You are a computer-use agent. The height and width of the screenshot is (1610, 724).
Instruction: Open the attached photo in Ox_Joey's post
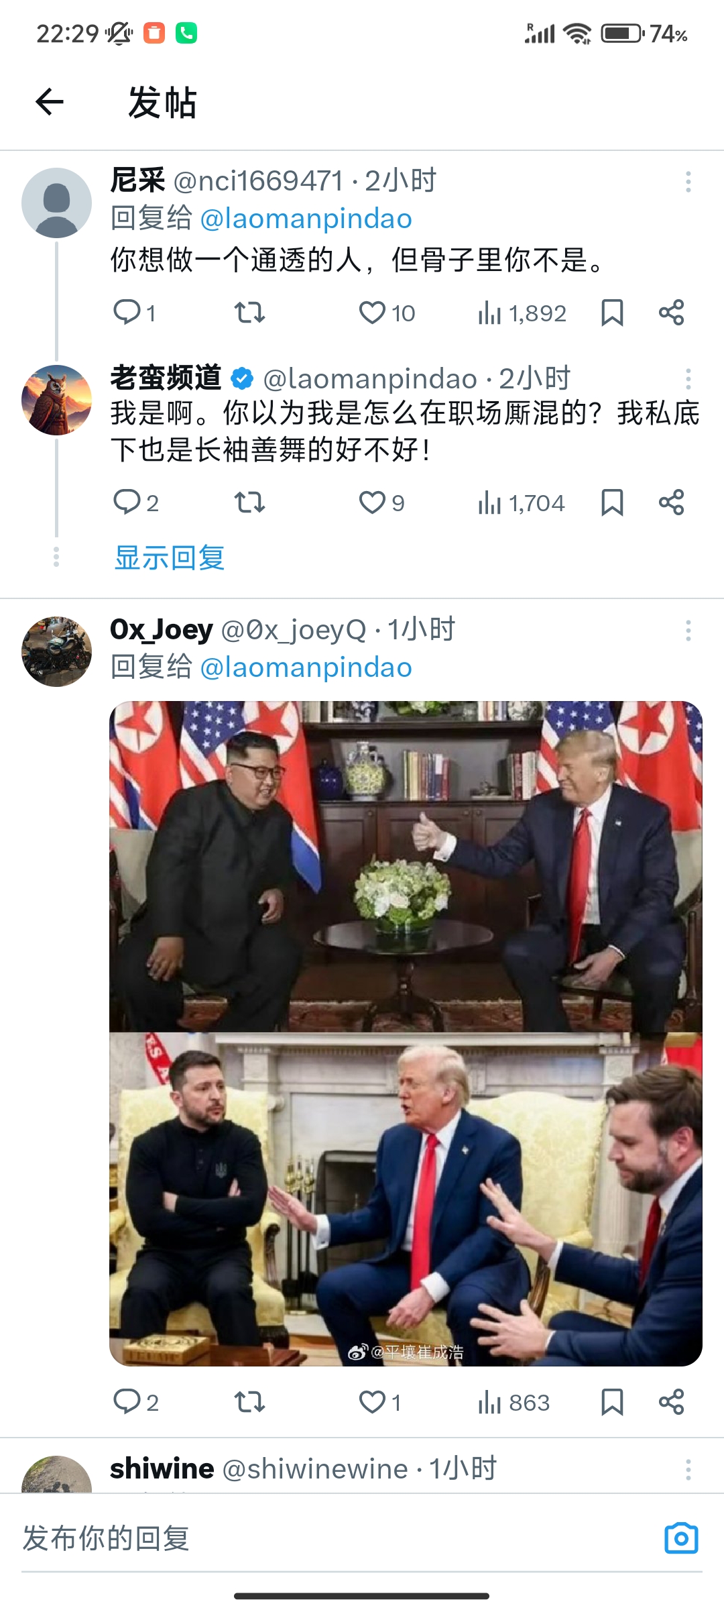pos(406,1034)
